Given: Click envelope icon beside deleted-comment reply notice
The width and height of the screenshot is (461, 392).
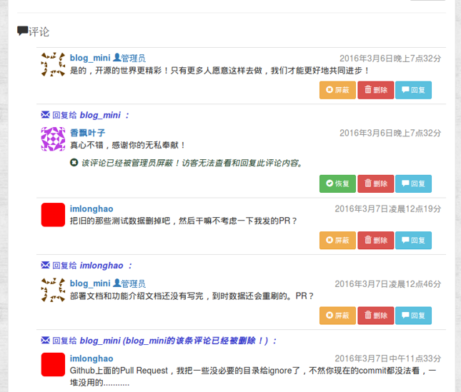Looking at the screenshot, I should pos(45,340).
